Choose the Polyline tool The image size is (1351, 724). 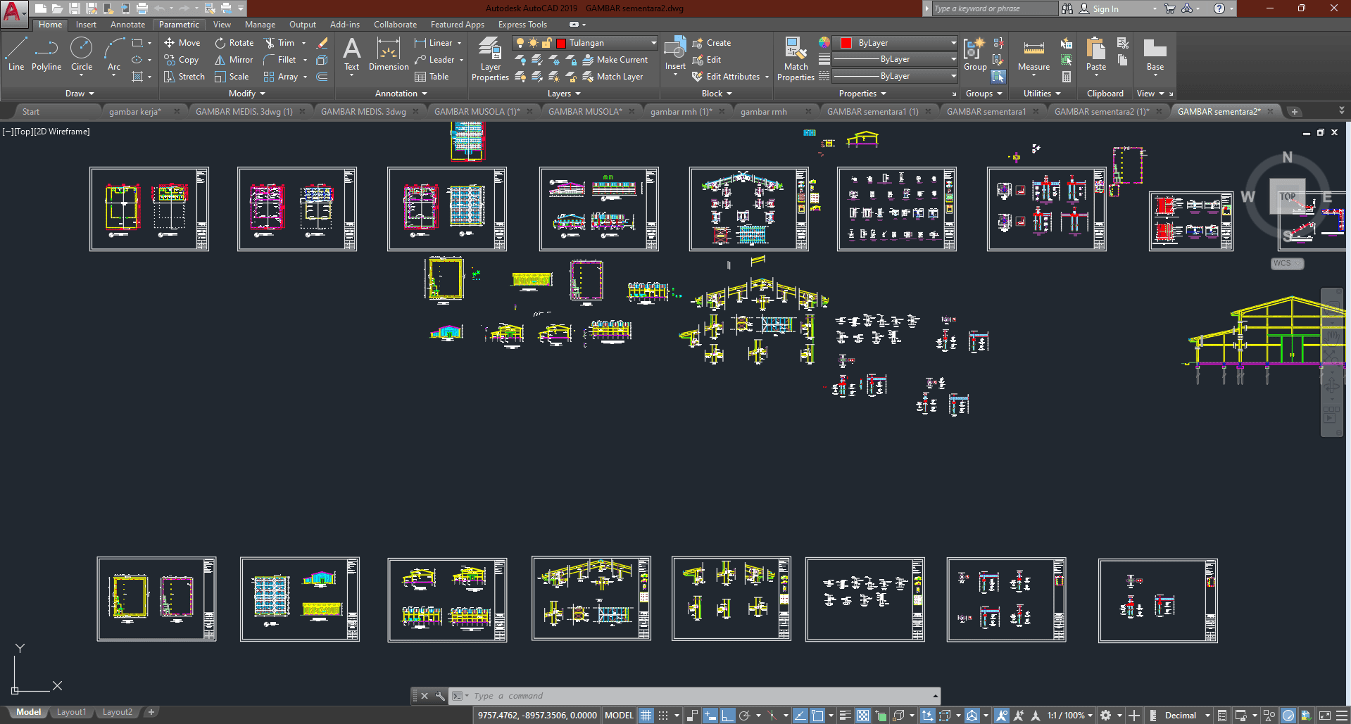pos(46,54)
